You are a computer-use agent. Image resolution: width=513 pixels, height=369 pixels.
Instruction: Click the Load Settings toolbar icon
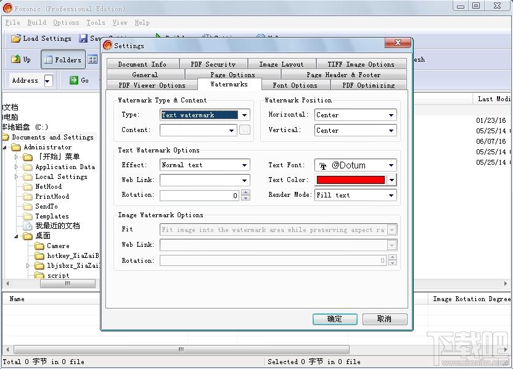(x=15, y=39)
